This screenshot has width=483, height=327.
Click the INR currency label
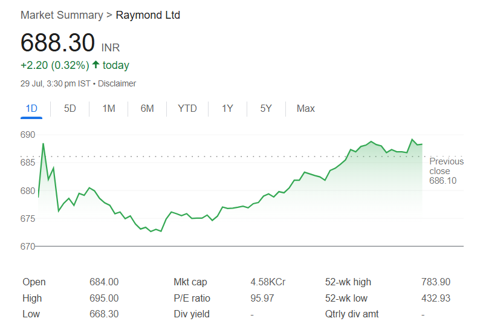pyautogui.click(x=111, y=48)
